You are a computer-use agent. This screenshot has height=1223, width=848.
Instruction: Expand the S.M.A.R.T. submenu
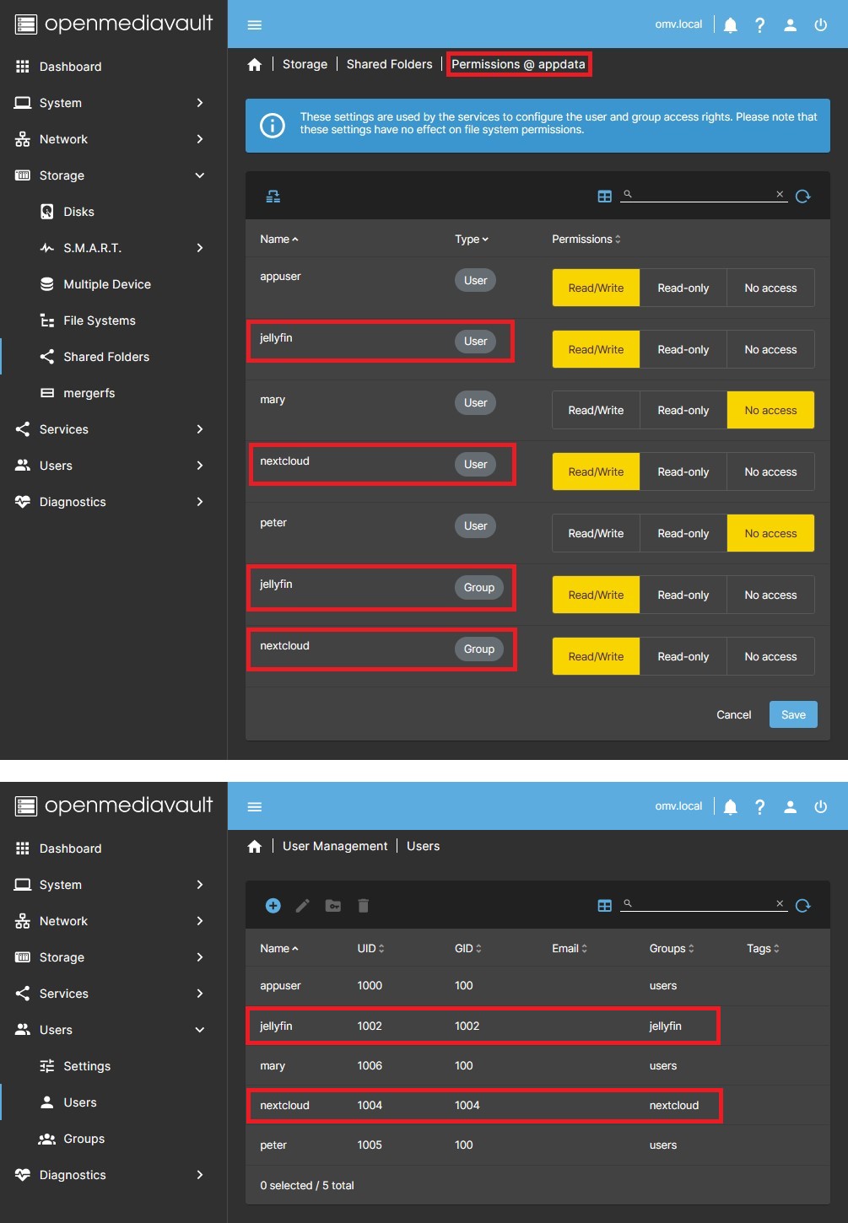199,248
